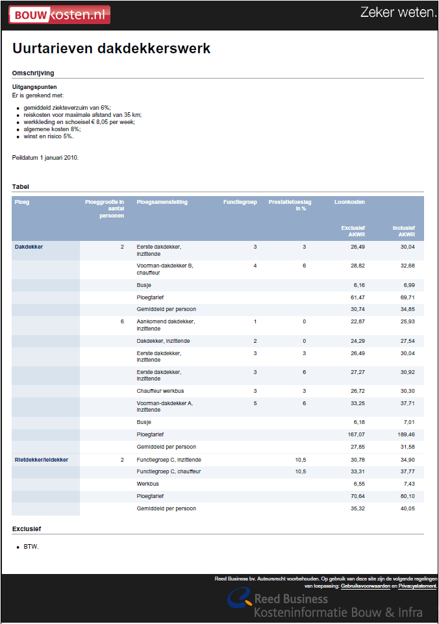Click Functiegroep C, chauffeur entry
439x624 pixels.
click(169, 471)
